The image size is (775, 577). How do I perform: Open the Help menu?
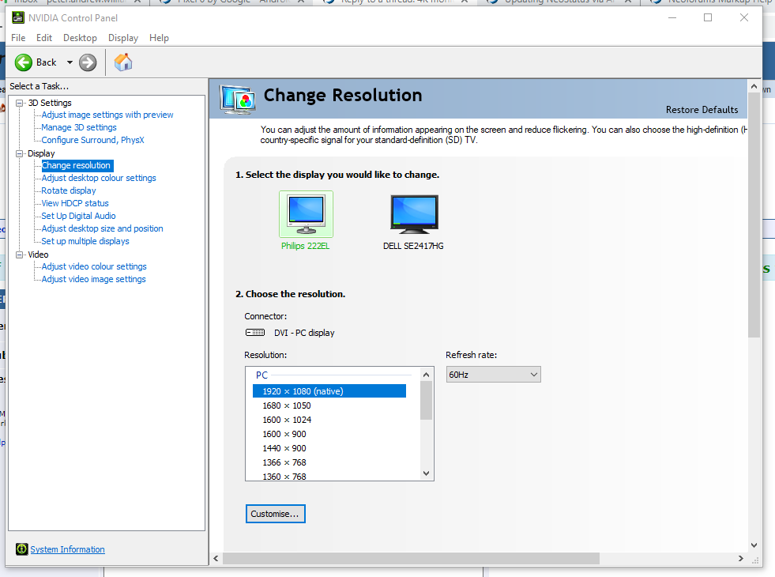pos(160,37)
